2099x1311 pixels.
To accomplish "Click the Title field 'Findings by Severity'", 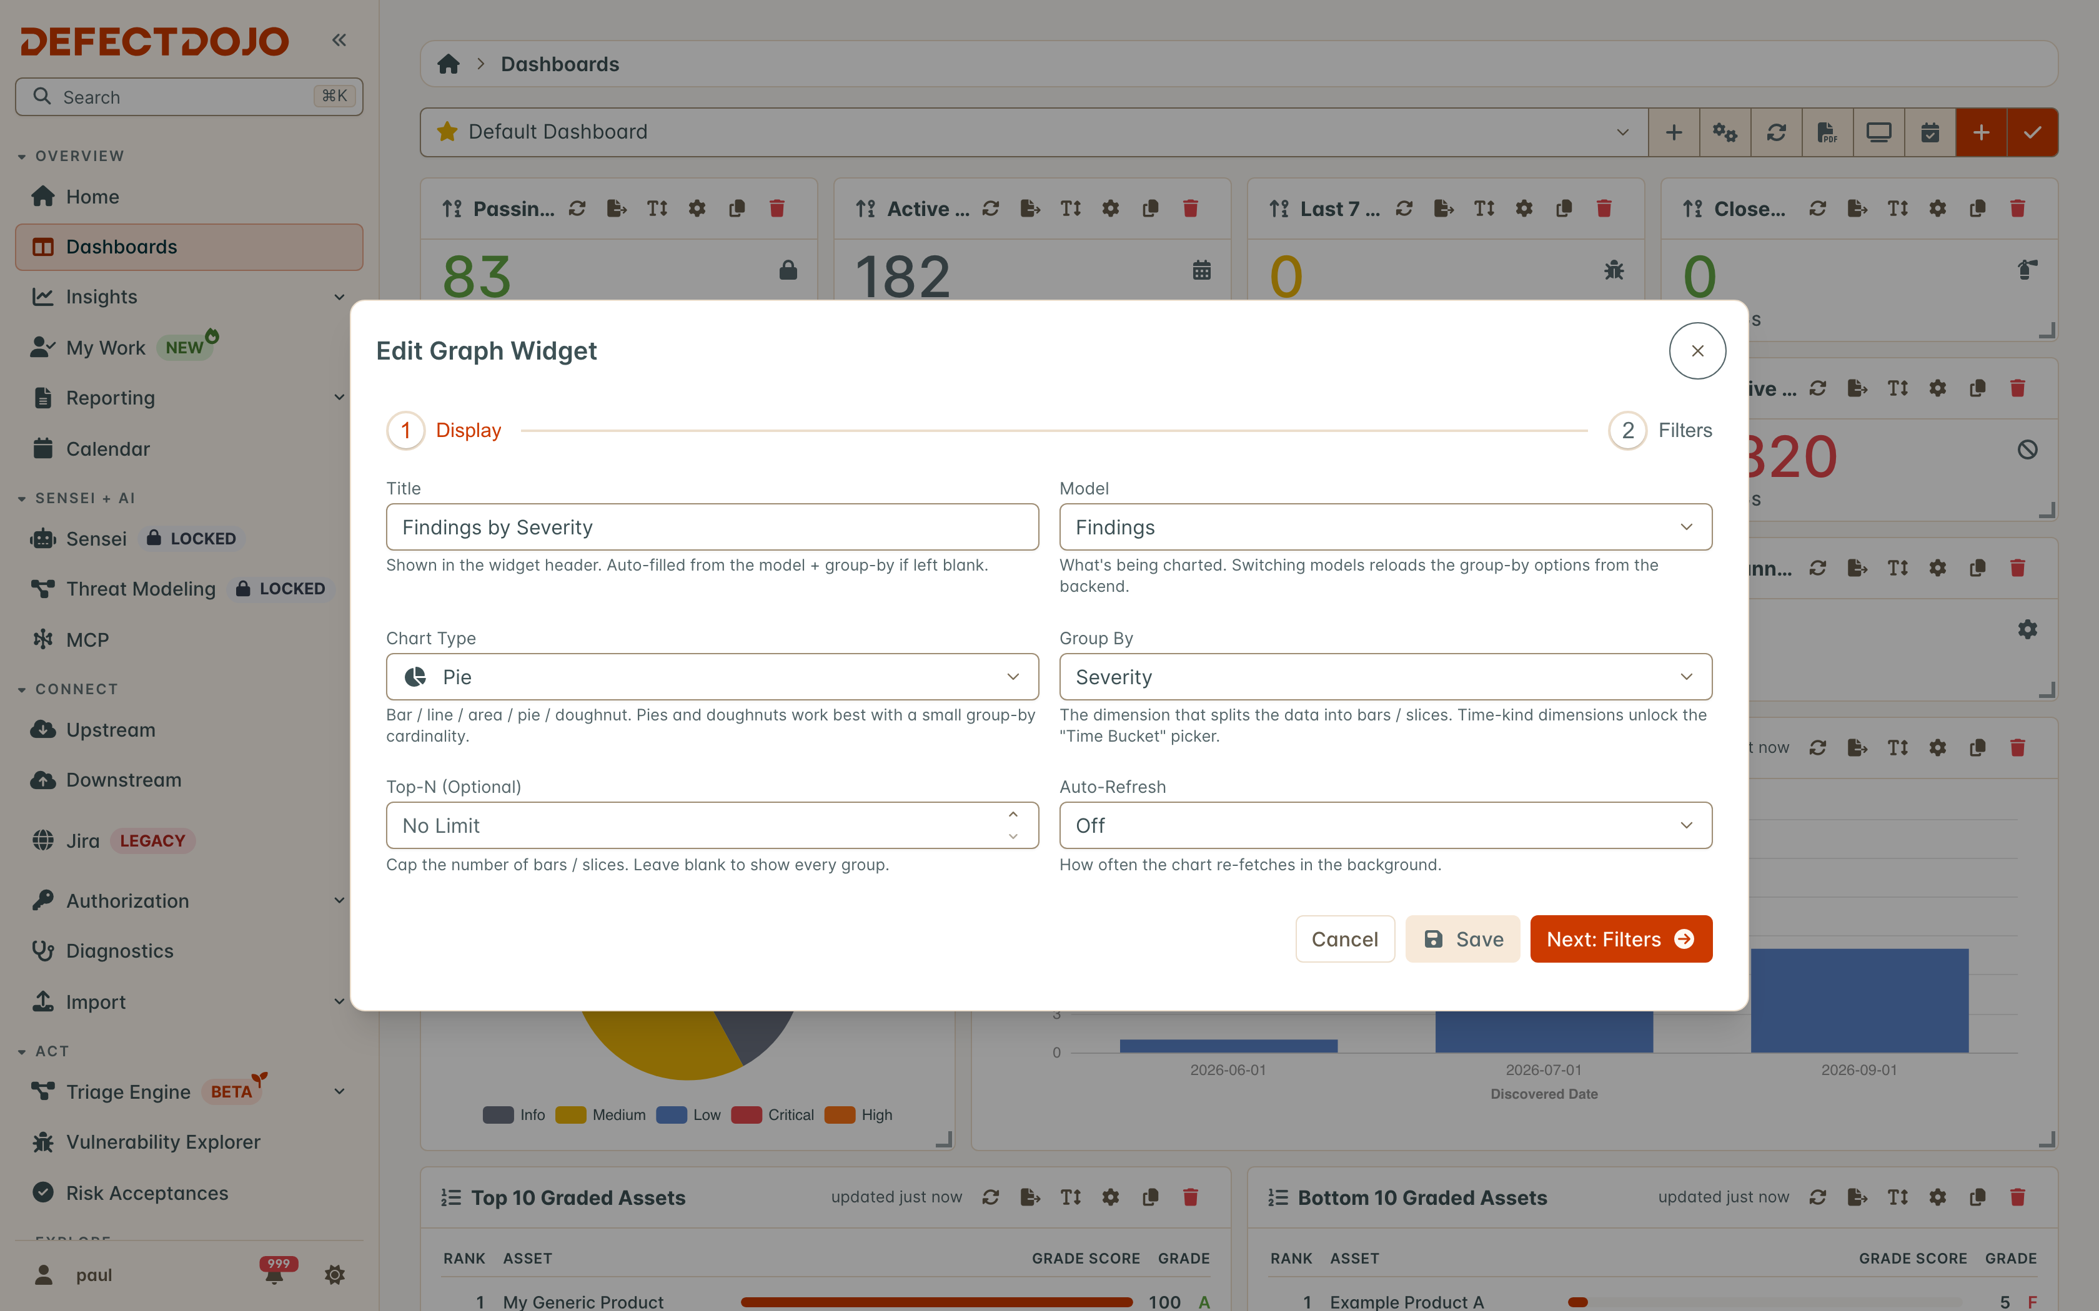I will tap(712, 527).
